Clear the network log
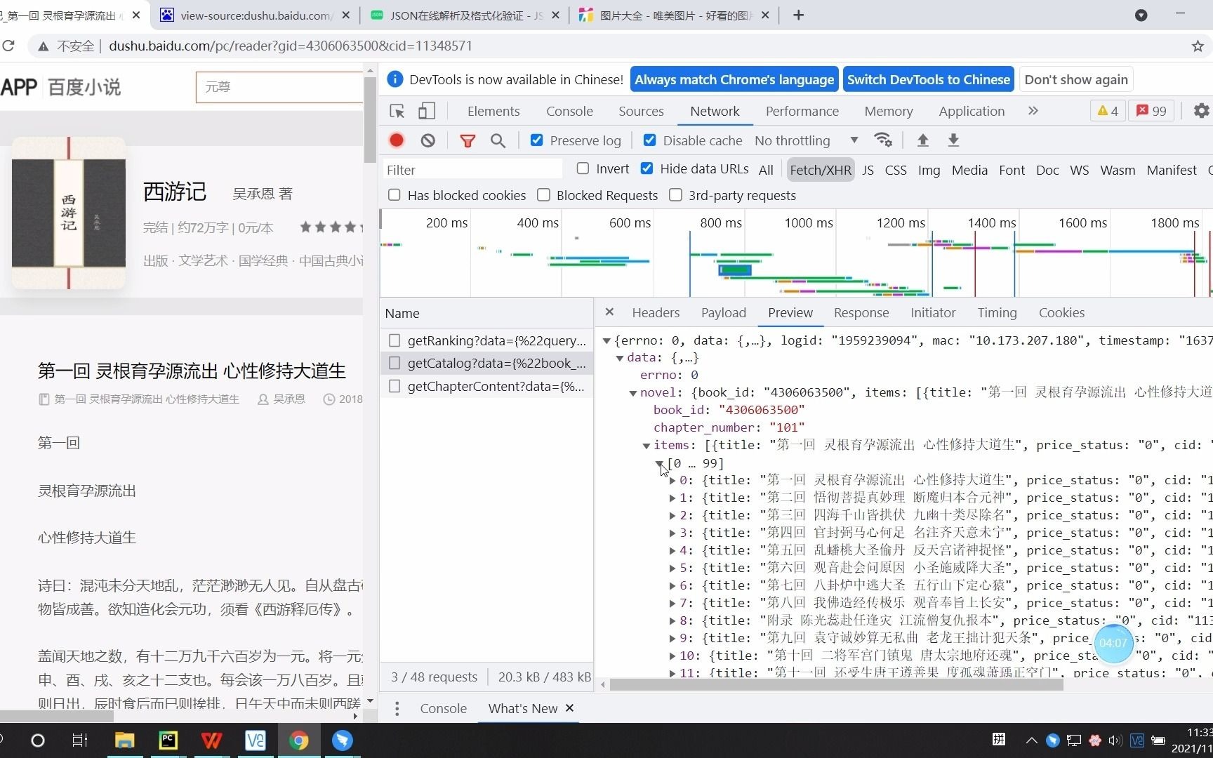This screenshot has width=1213, height=758. [427, 140]
